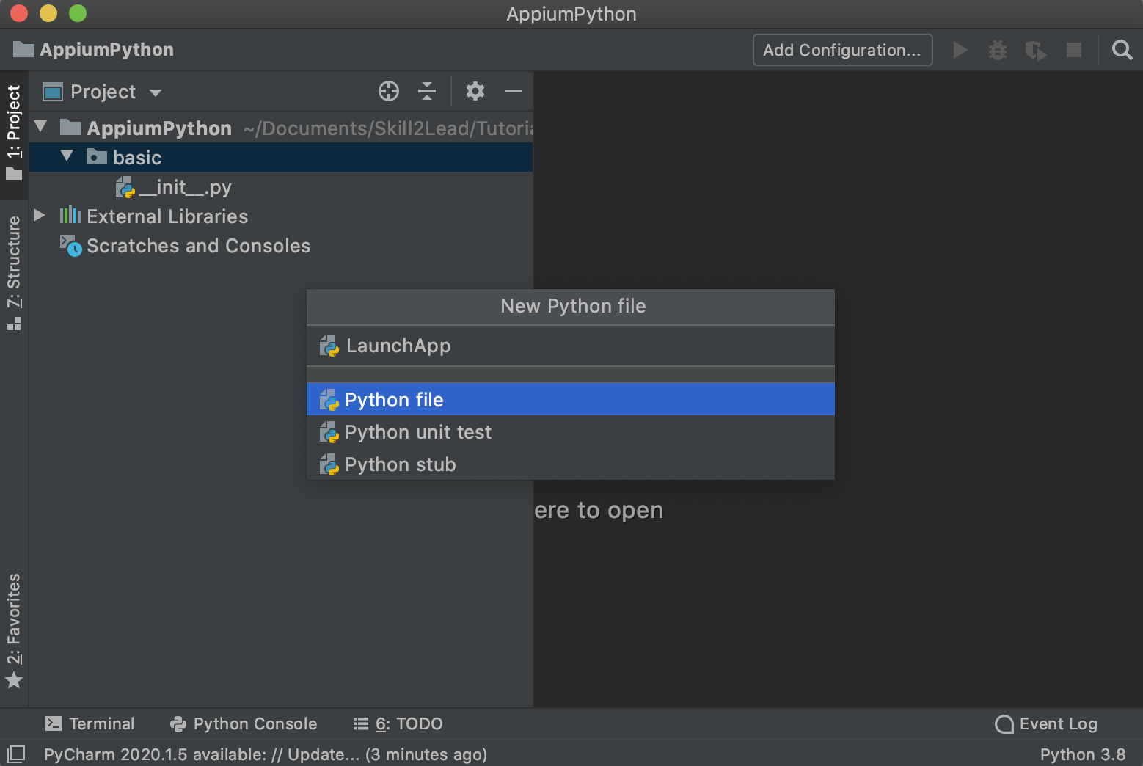
Task: Open the Event Log panel
Action: [1046, 723]
